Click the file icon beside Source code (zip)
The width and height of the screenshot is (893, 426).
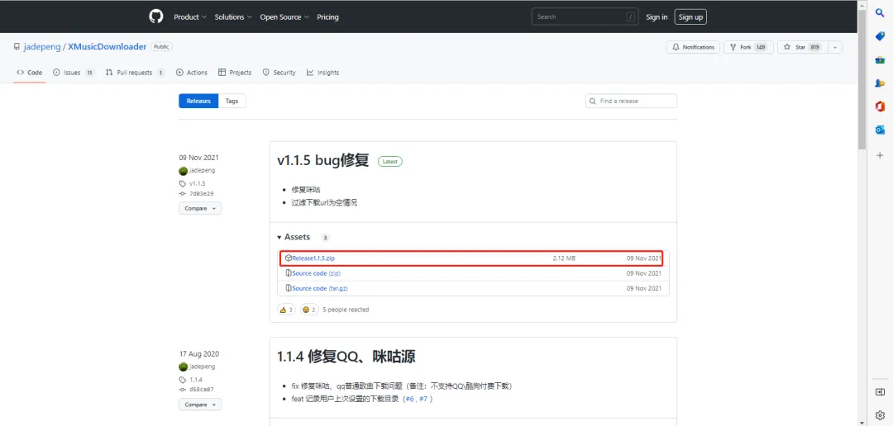click(x=289, y=273)
